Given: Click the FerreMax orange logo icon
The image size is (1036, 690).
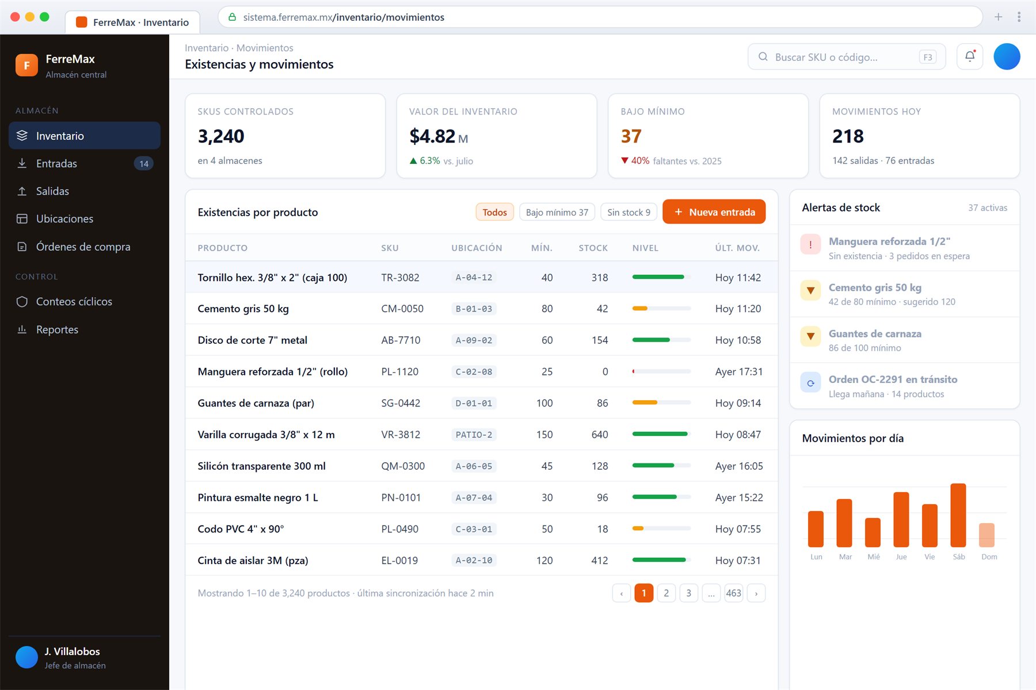Looking at the screenshot, I should (x=26, y=66).
